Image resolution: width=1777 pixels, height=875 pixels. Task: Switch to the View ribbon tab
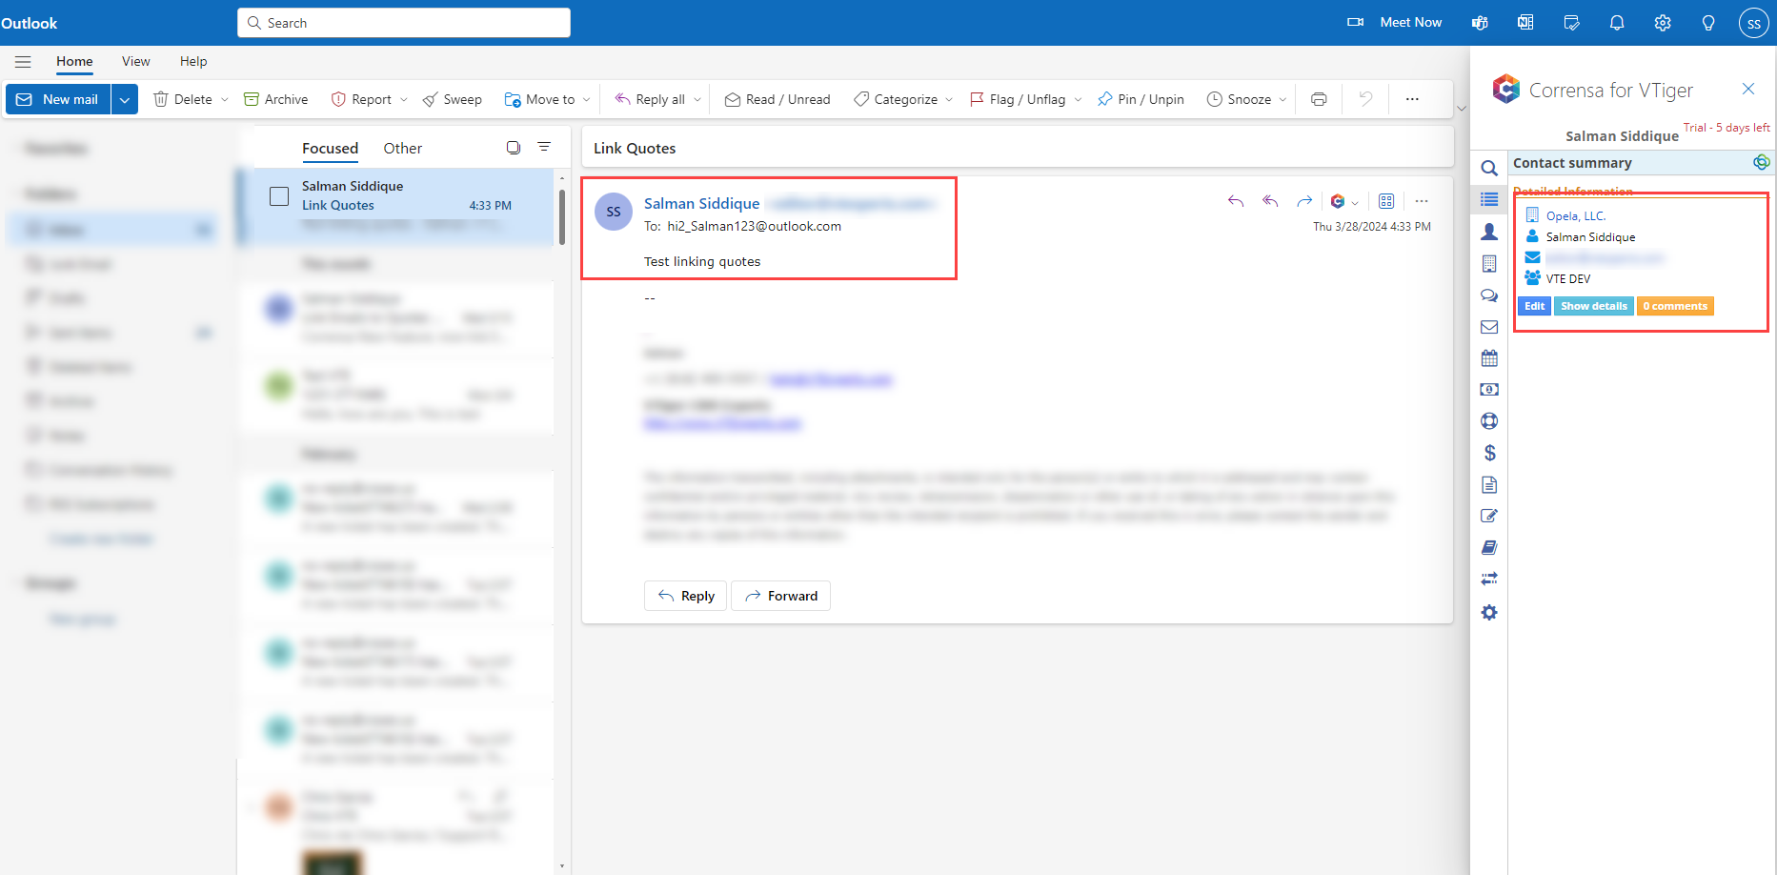pyautogui.click(x=136, y=61)
